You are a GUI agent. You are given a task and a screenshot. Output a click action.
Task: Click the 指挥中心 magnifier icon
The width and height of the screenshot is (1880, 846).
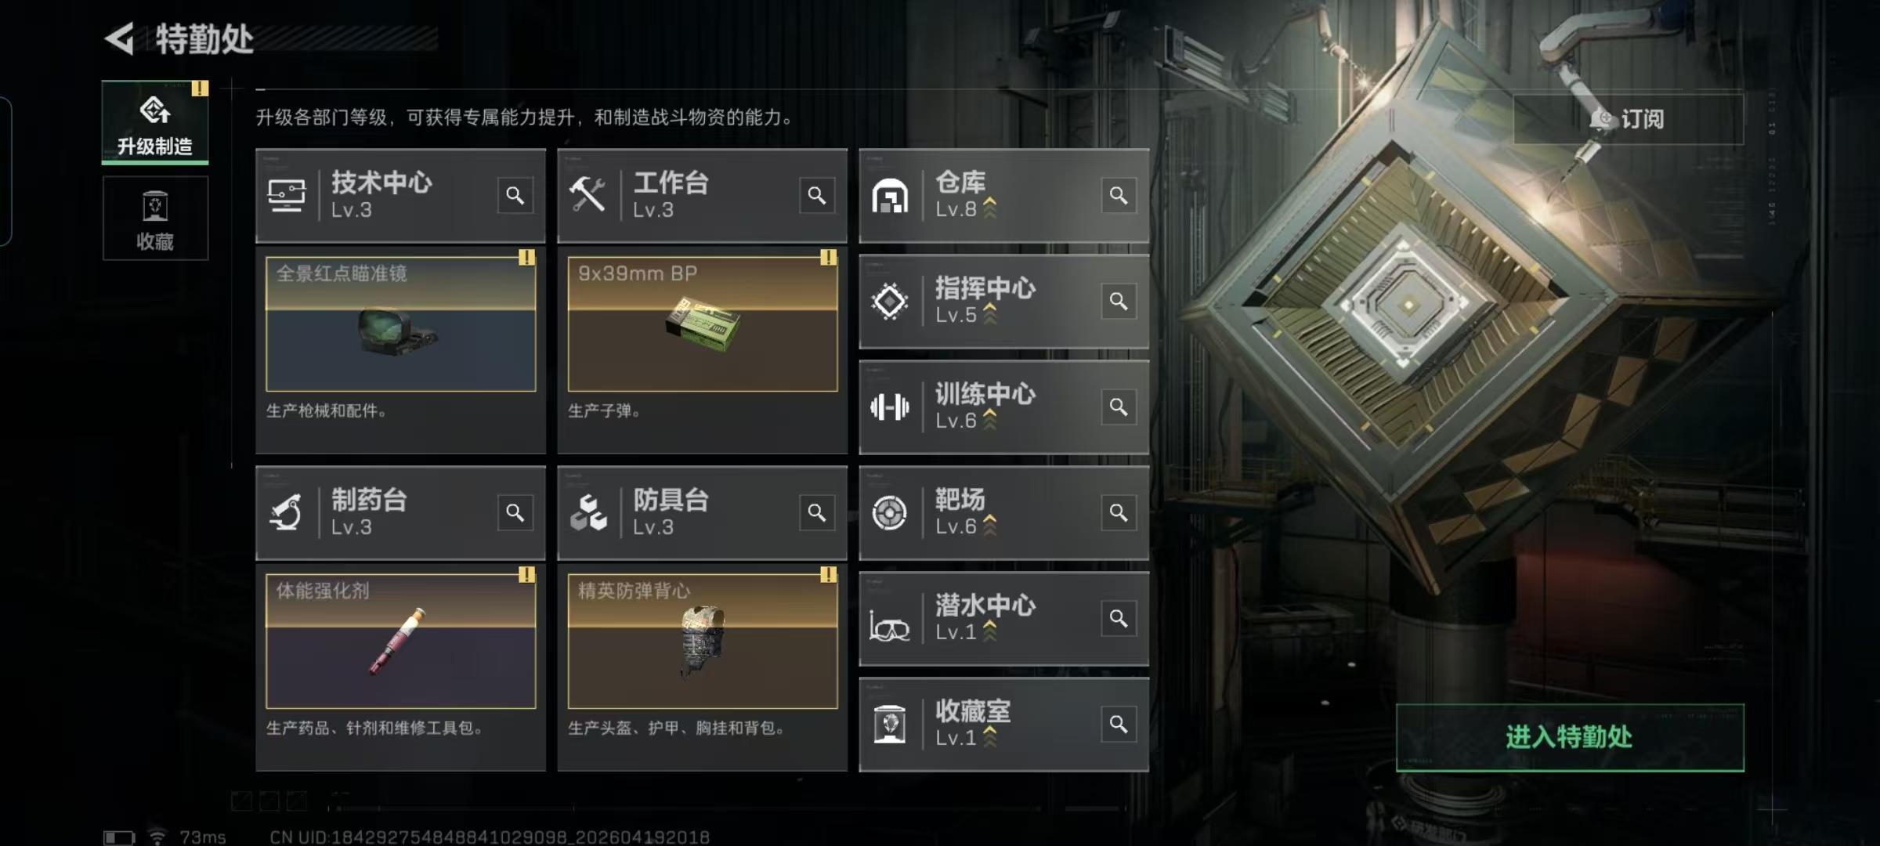pos(1119,301)
